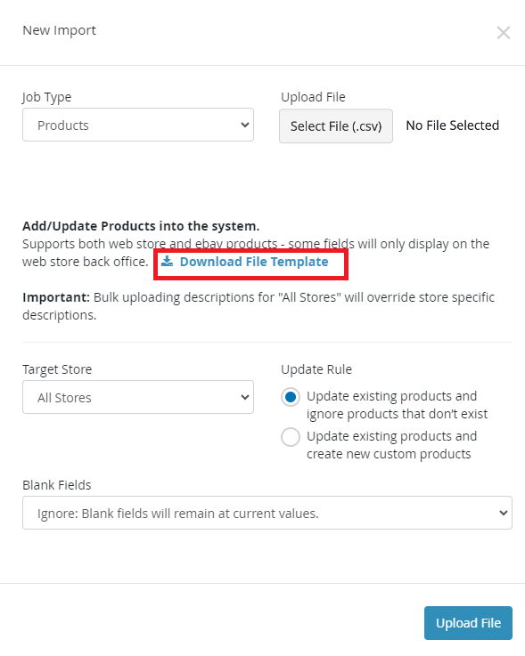Close the New Import dialog
Screen dimensions: 525x656
[504, 33]
